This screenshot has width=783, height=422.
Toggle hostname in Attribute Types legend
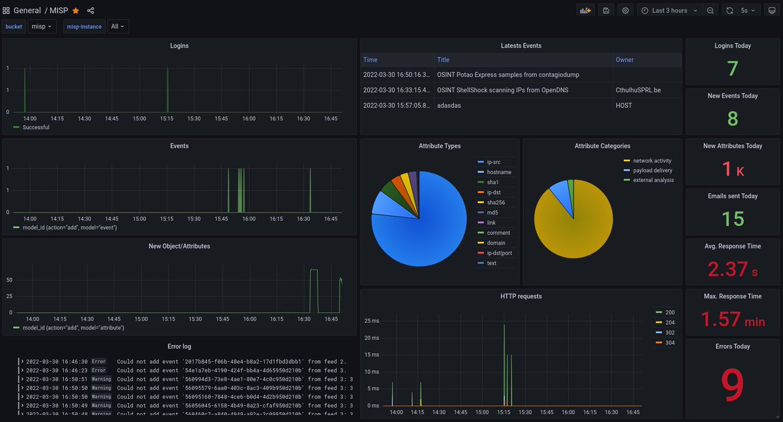499,172
